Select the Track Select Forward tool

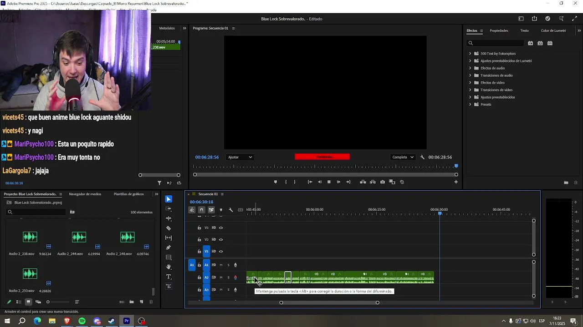pos(169,209)
